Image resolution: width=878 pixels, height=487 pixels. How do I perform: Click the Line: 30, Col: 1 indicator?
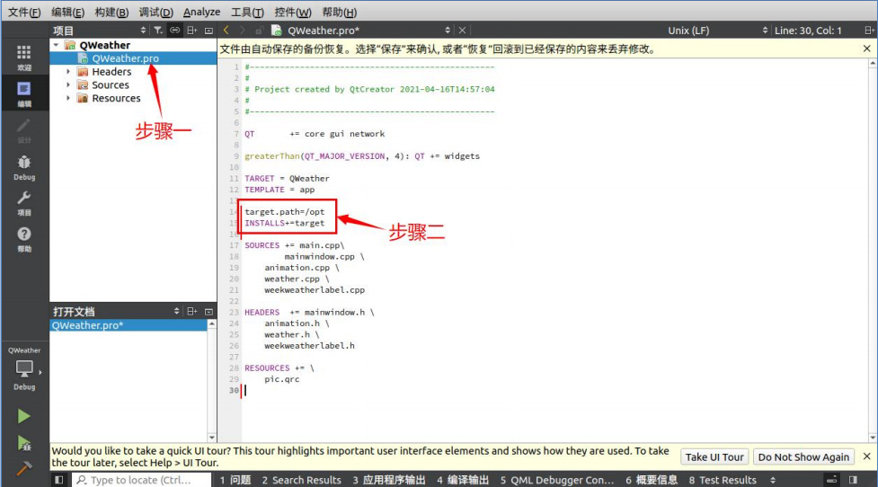point(808,31)
